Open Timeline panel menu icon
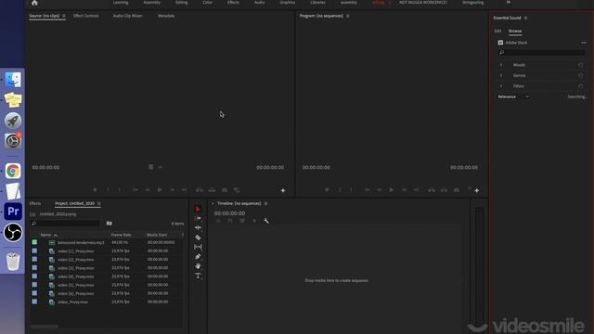This screenshot has width=594, height=334. point(265,203)
